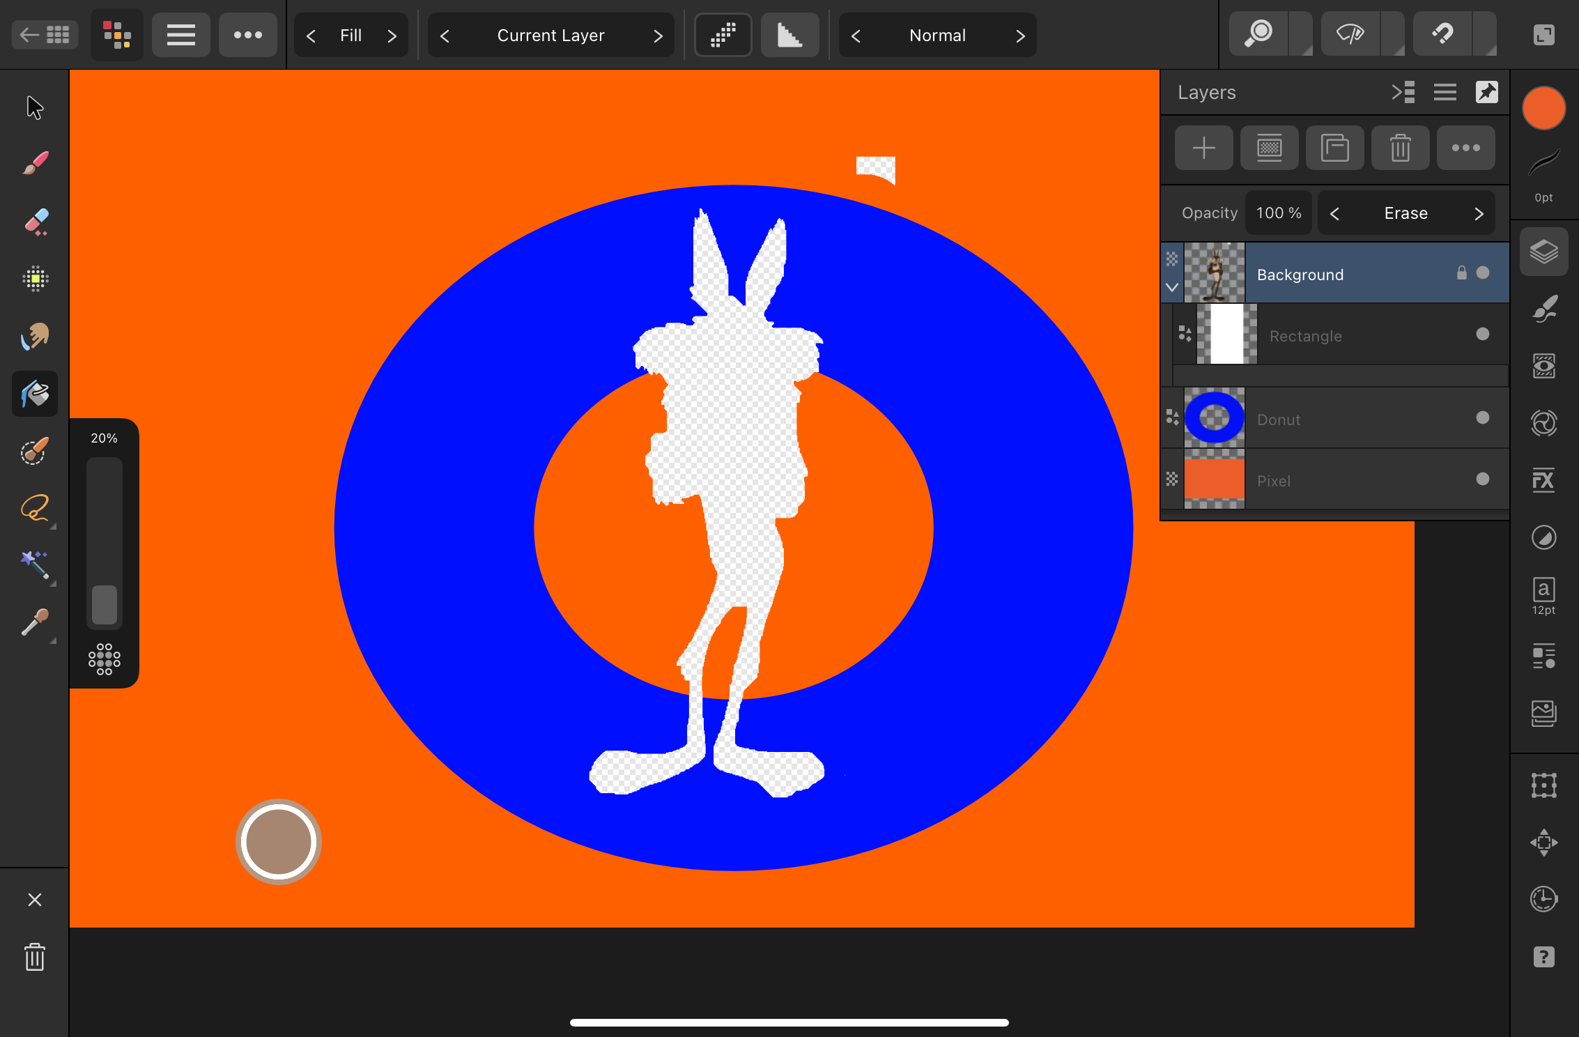The height and width of the screenshot is (1037, 1579).
Task: Select the Move tool arrow
Action: point(35,108)
